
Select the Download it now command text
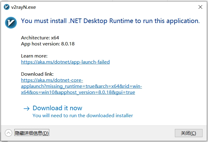tap(57, 108)
